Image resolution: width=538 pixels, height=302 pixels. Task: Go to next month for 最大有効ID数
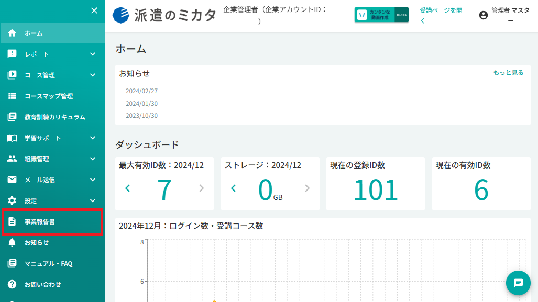pyautogui.click(x=201, y=188)
